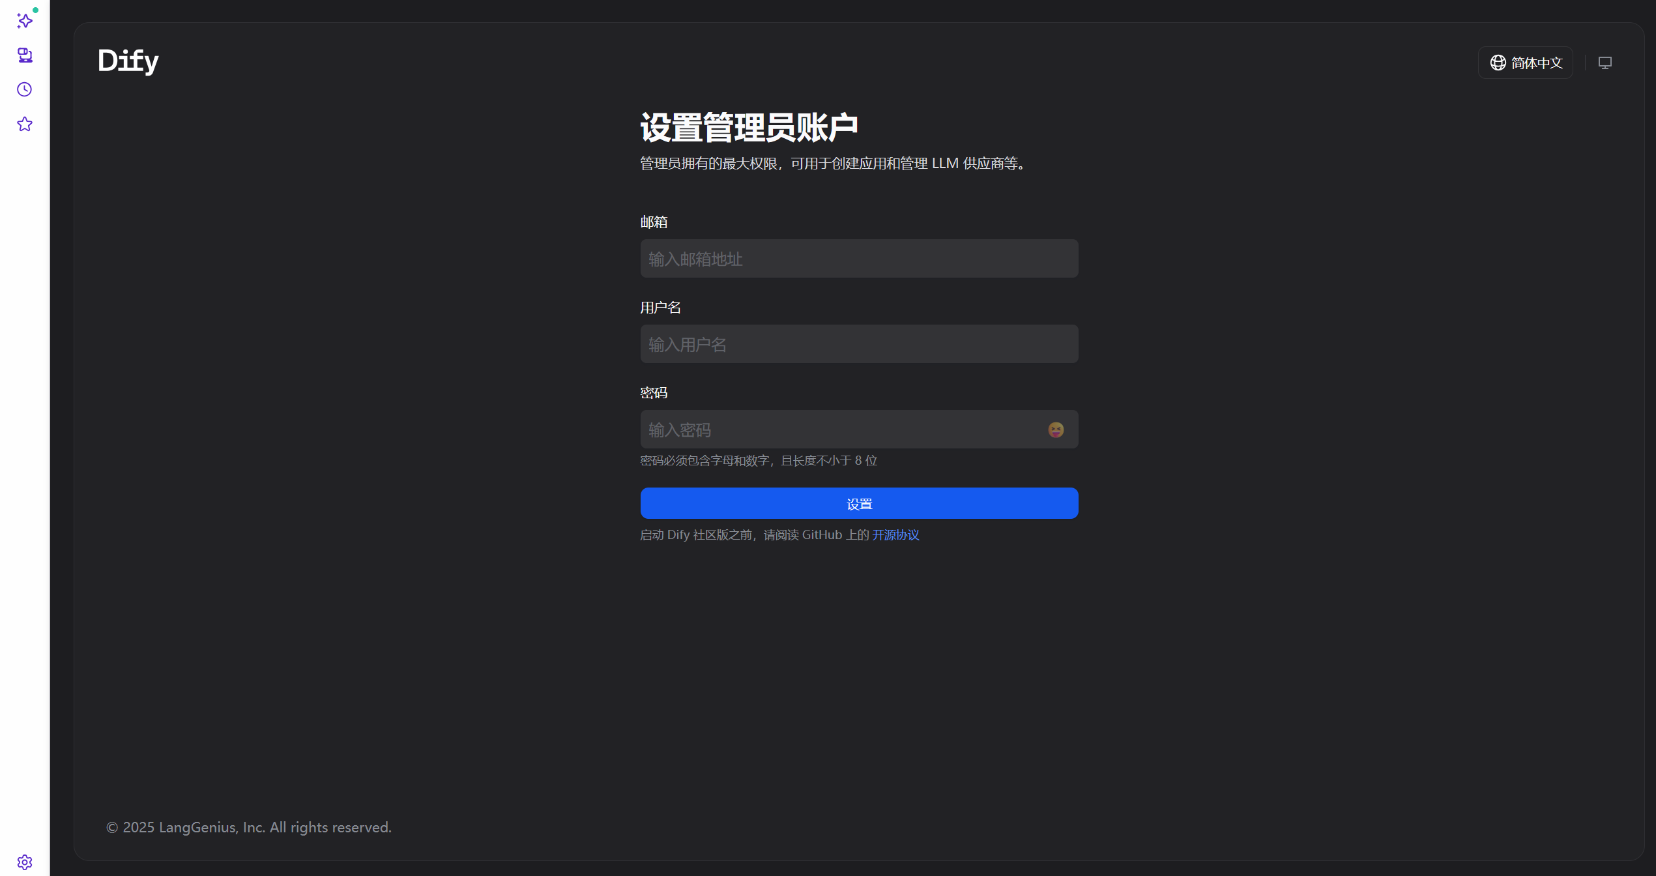Click the 设置管理员账户 heading
1656x876 pixels.
tap(749, 127)
